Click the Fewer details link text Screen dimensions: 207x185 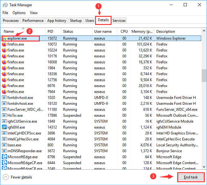click(21, 177)
